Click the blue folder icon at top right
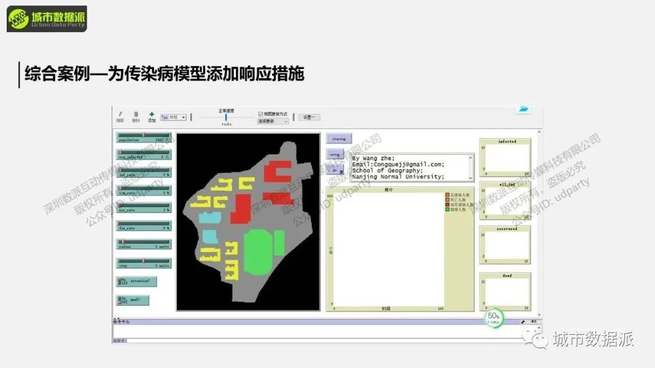Viewport: 655px width, 368px height. 523,110
